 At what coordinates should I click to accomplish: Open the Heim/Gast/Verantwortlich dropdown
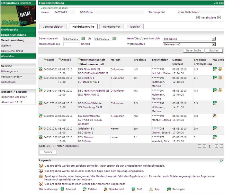click(213, 39)
